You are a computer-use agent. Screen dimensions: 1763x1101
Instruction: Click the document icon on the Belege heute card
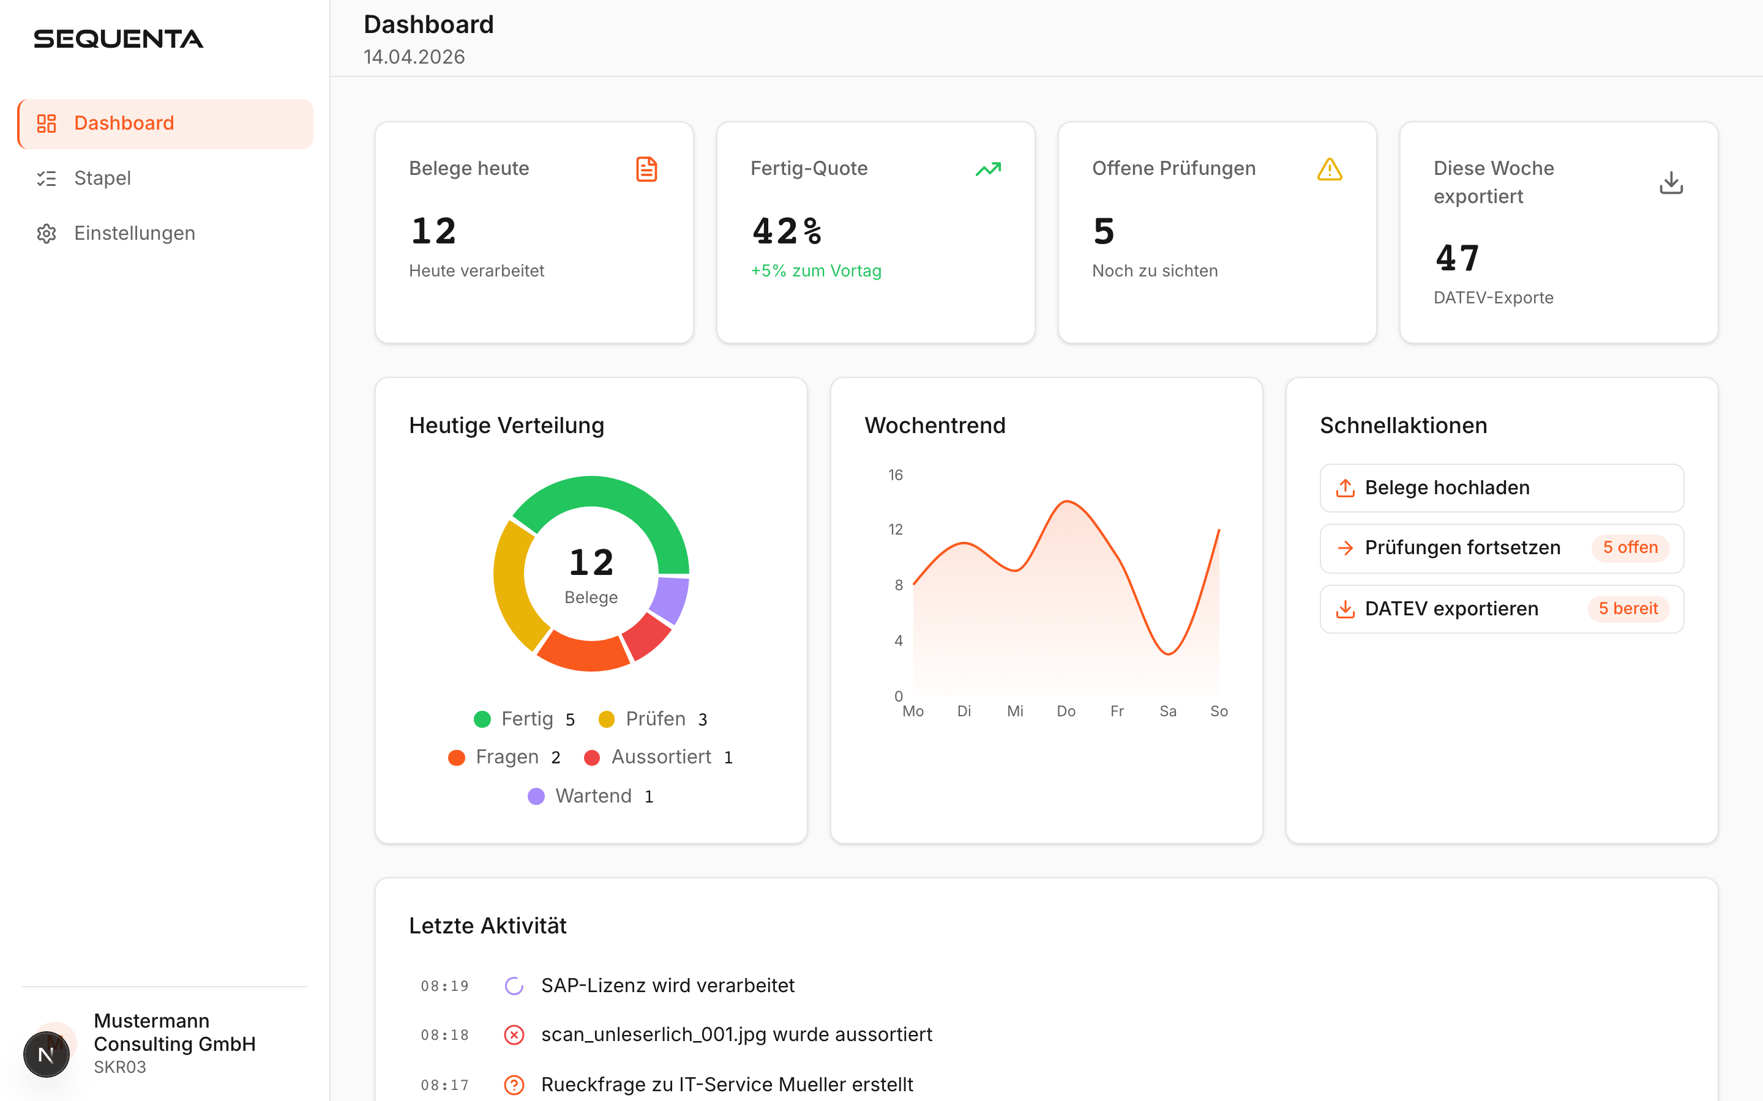pos(645,168)
